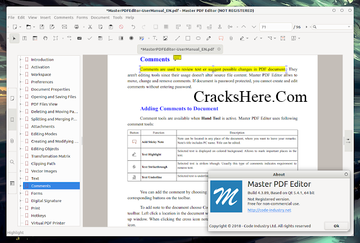Click the red Delete icon
The height and width of the screenshot is (243, 360).
click(x=121, y=27)
